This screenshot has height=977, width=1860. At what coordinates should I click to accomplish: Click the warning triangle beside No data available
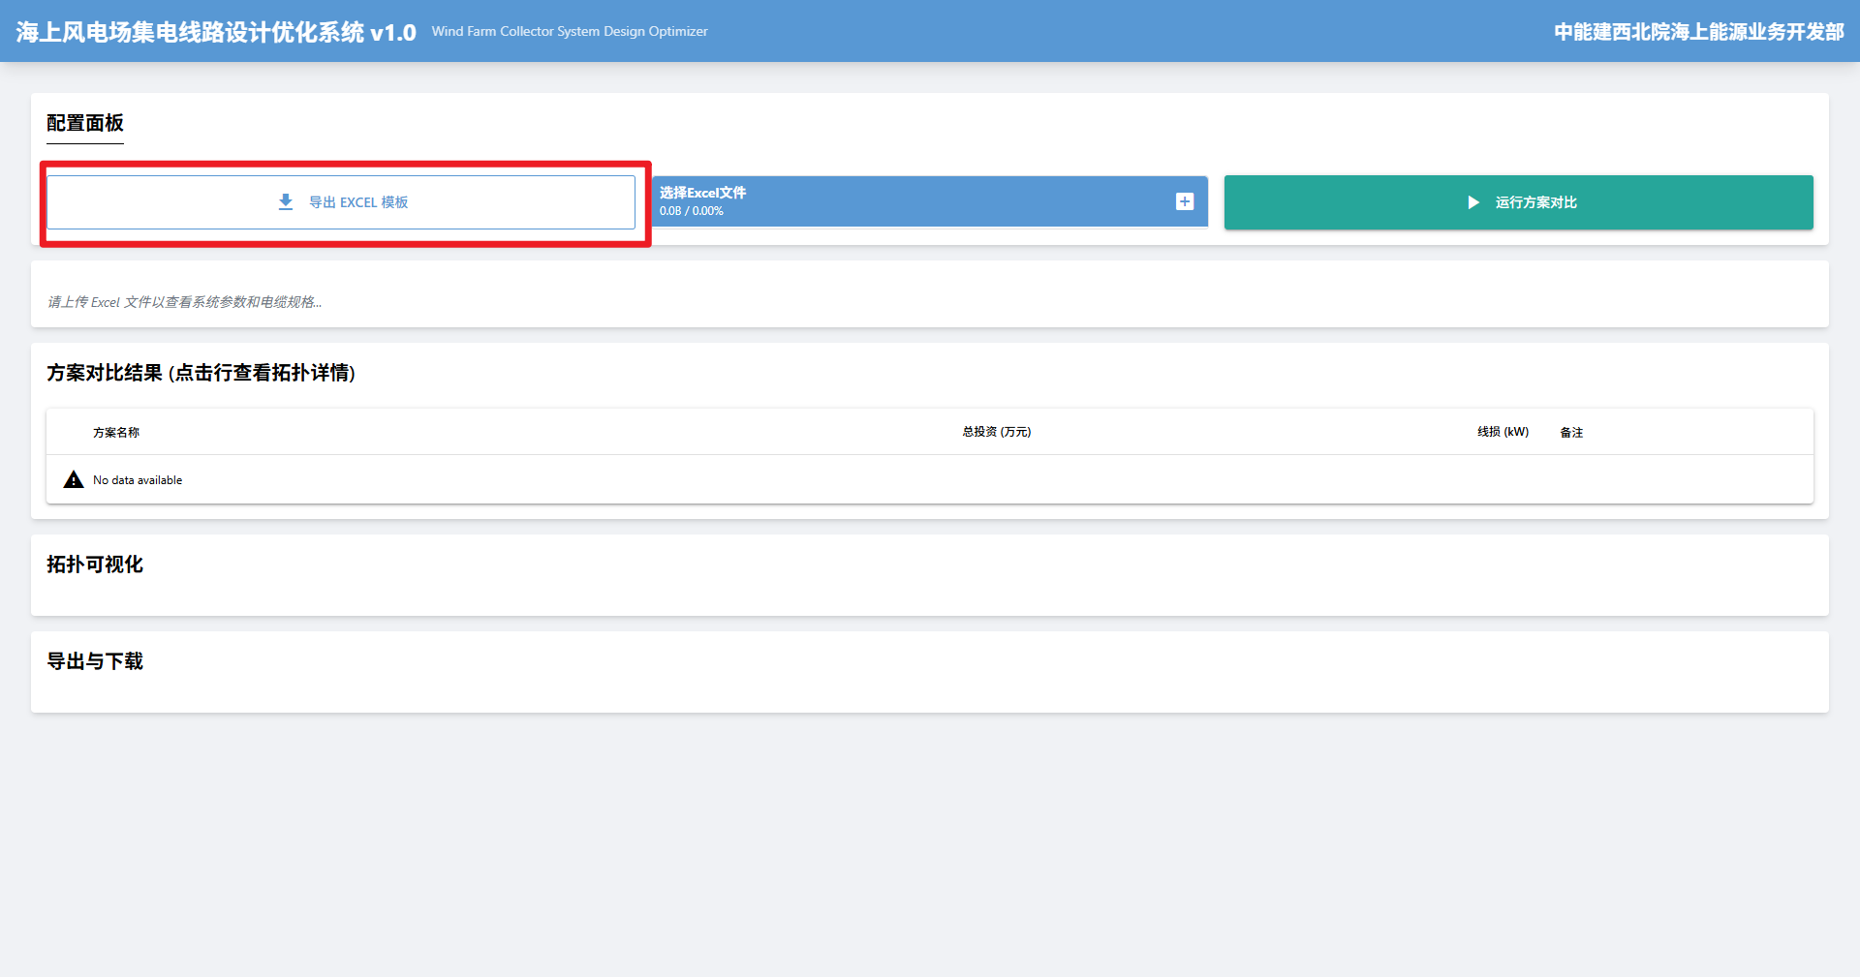click(74, 480)
